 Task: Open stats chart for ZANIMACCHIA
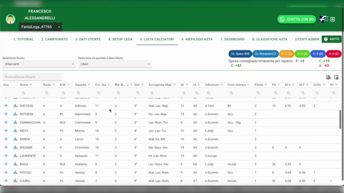pos(15,122)
